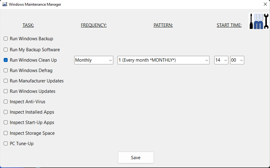Click the TASK: column header
Image resolution: width=270 pixels, height=168 pixels.
point(28,25)
